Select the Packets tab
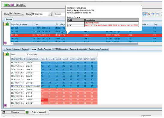Screen dimensions: 164x118 [x=9, y=19]
